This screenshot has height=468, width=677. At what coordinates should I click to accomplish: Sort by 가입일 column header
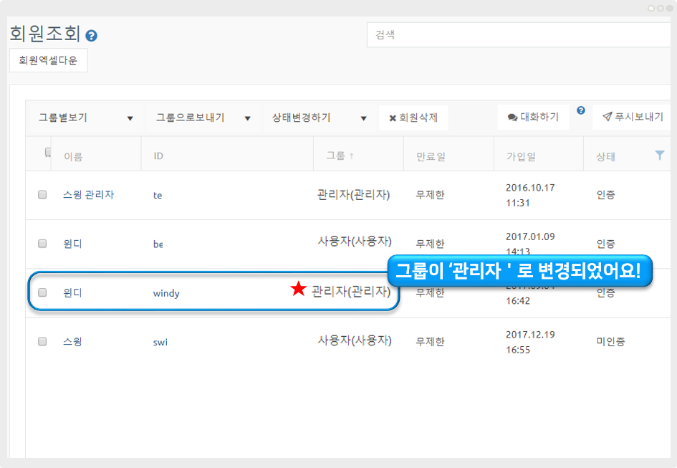(x=521, y=156)
